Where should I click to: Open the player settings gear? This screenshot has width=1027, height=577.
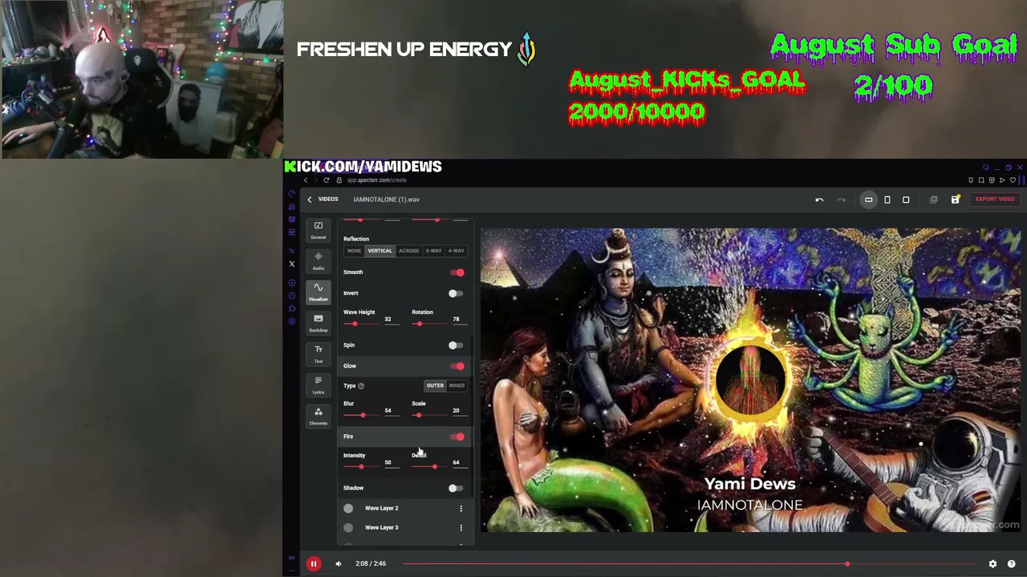click(x=992, y=564)
